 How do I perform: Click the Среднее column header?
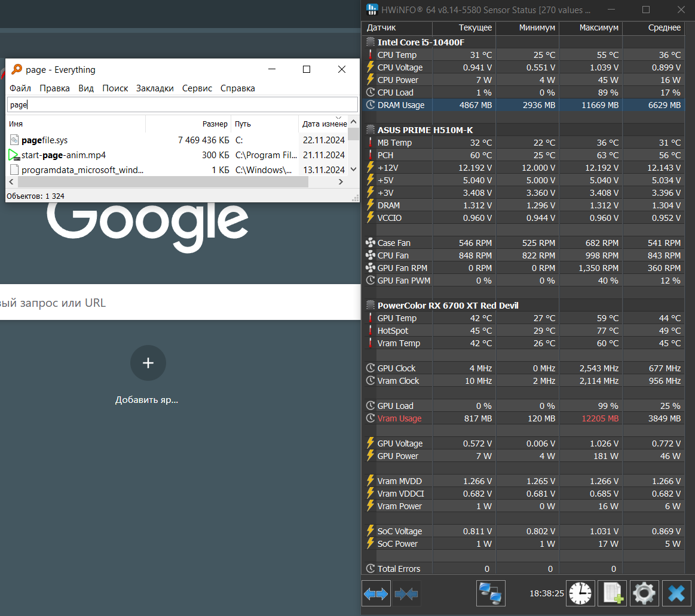[x=653, y=27]
